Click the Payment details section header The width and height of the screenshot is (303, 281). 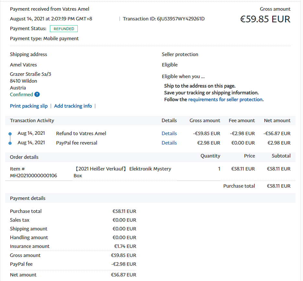click(28, 198)
